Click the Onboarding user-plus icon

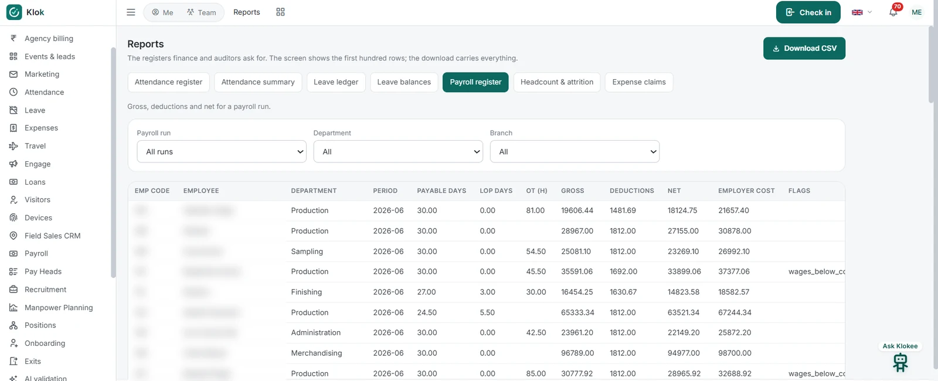[13, 343]
